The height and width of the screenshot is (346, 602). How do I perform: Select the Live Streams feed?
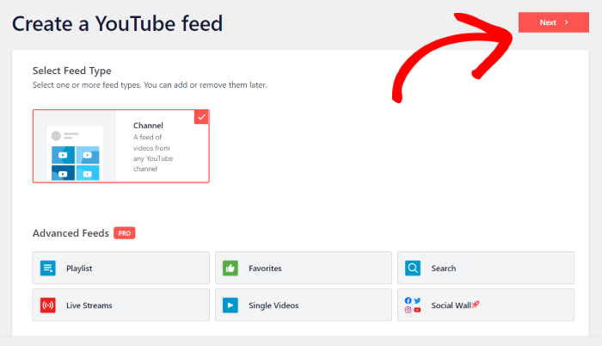[121, 305]
